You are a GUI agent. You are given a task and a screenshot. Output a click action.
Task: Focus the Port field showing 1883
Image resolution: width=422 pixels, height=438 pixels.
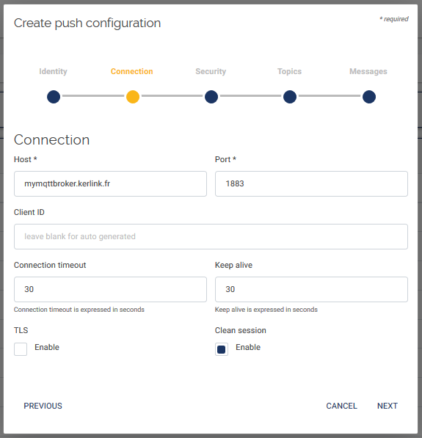311,184
